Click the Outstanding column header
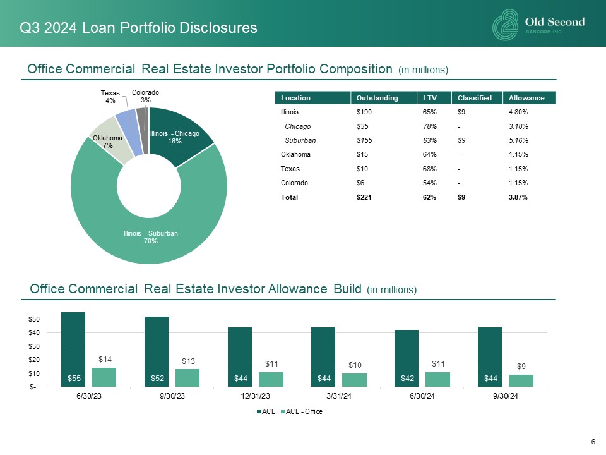The height and width of the screenshot is (455, 606). [x=377, y=98]
